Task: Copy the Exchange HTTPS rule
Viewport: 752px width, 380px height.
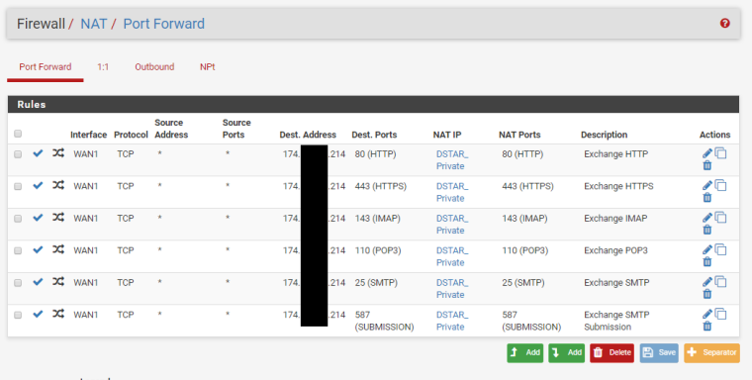Action: pos(720,185)
